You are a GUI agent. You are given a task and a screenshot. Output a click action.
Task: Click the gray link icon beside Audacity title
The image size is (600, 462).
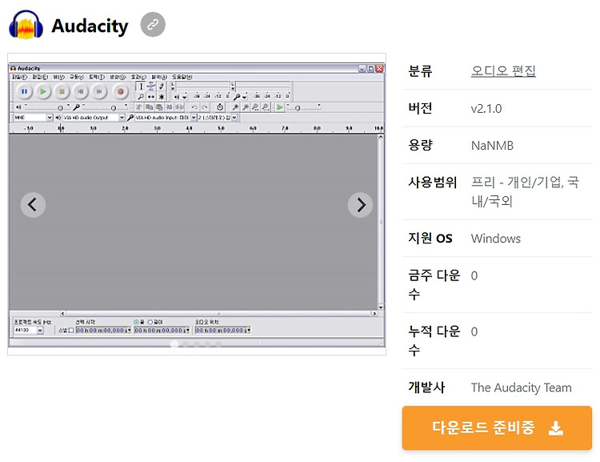[x=153, y=25]
